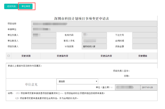Click the 日期 label below the signature line

pyautogui.click(x=127, y=76)
